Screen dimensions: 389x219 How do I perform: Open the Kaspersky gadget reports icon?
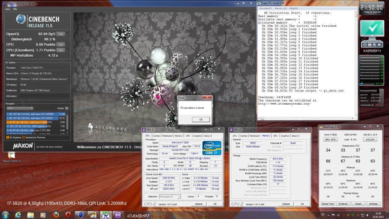(x=375, y=45)
